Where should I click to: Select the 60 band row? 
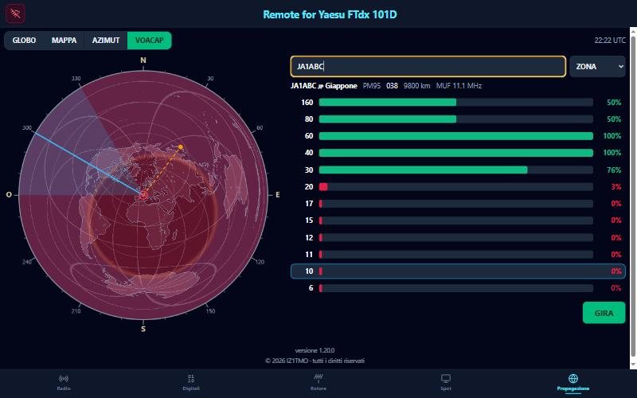point(458,136)
